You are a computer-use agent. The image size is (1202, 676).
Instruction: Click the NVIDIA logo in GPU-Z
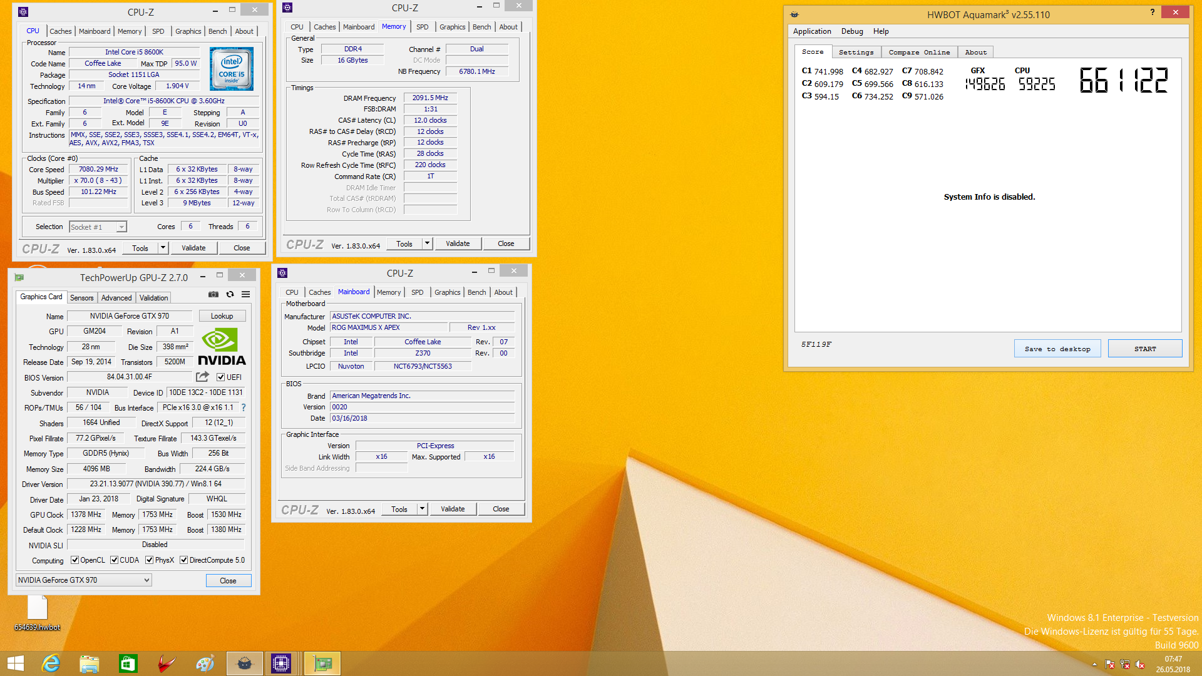pos(222,347)
